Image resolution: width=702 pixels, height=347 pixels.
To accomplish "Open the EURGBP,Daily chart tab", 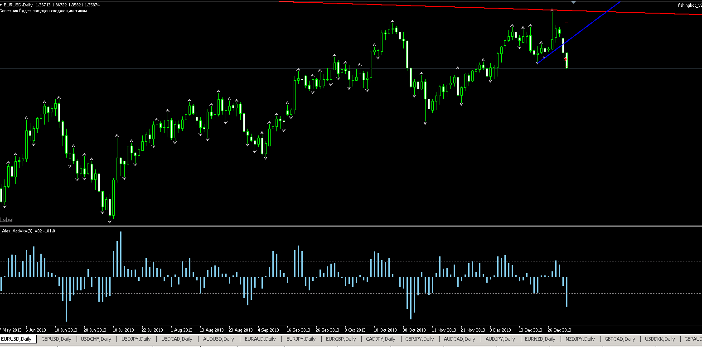I will click(341, 339).
